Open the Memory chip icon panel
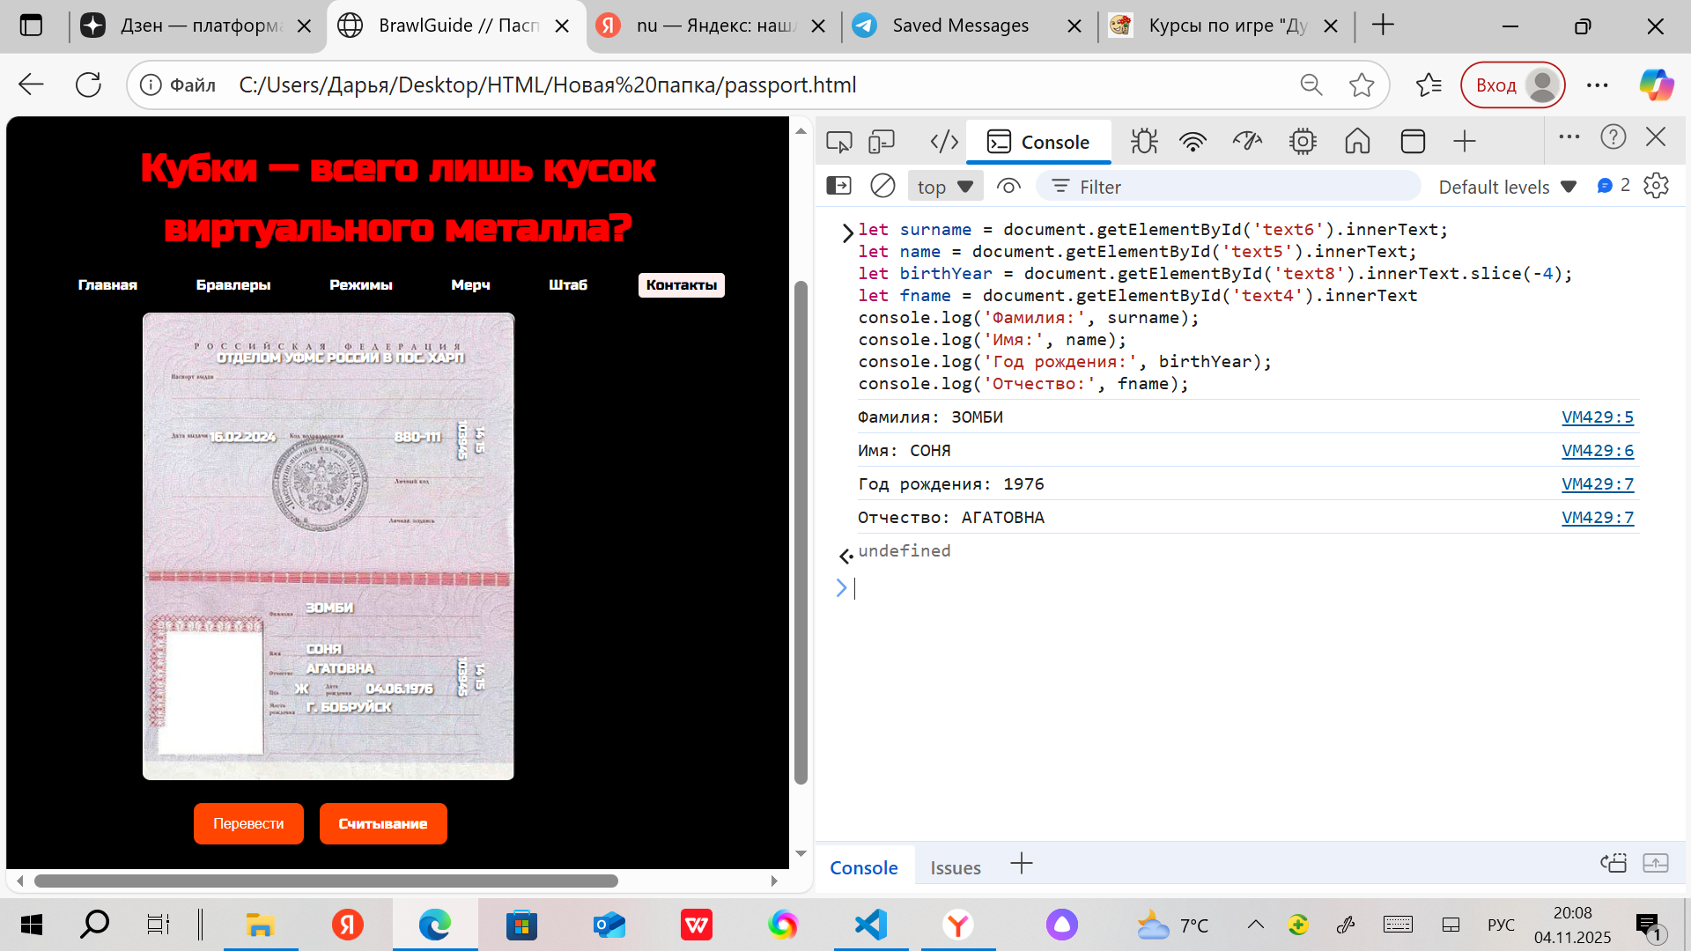Image resolution: width=1691 pixels, height=951 pixels. (x=1303, y=142)
